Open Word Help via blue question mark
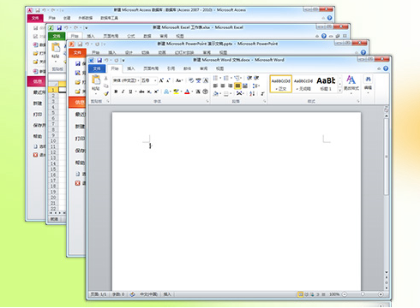Image resolution: width=420 pixels, height=308 pixels. click(386, 68)
